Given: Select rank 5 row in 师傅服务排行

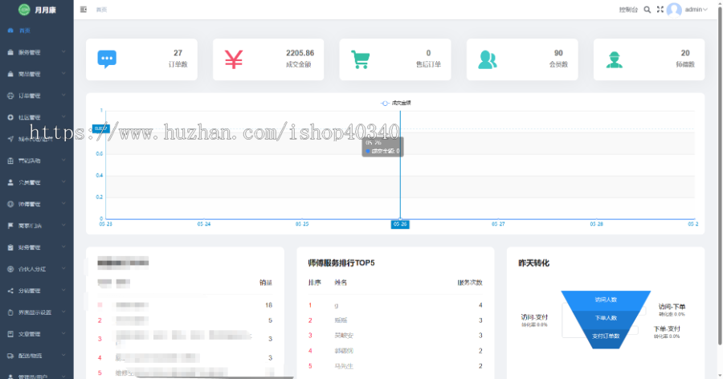Looking at the screenshot, I should click(x=395, y=366).
